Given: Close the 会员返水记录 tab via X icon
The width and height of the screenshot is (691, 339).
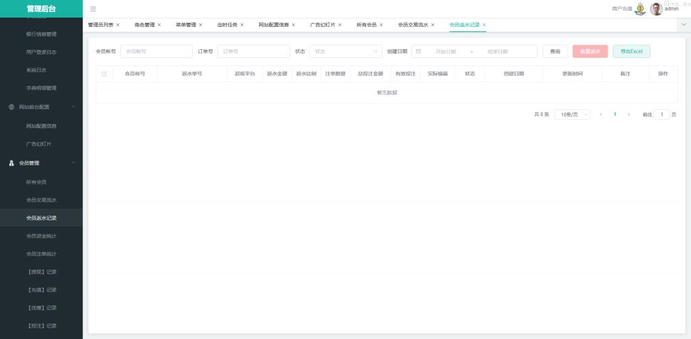Looking at the screenshot, I should tap(485, 25).
